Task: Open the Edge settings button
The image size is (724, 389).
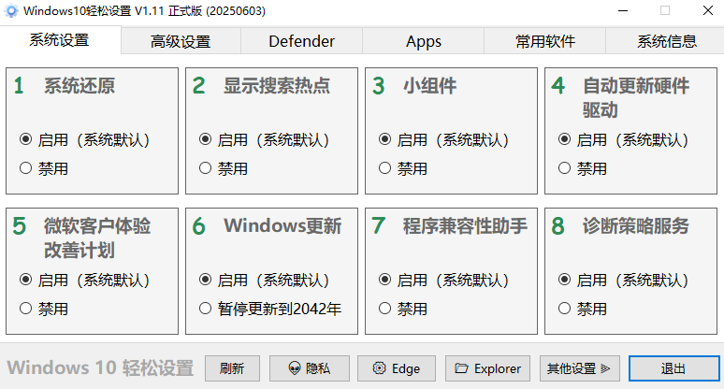Action: 396,368
